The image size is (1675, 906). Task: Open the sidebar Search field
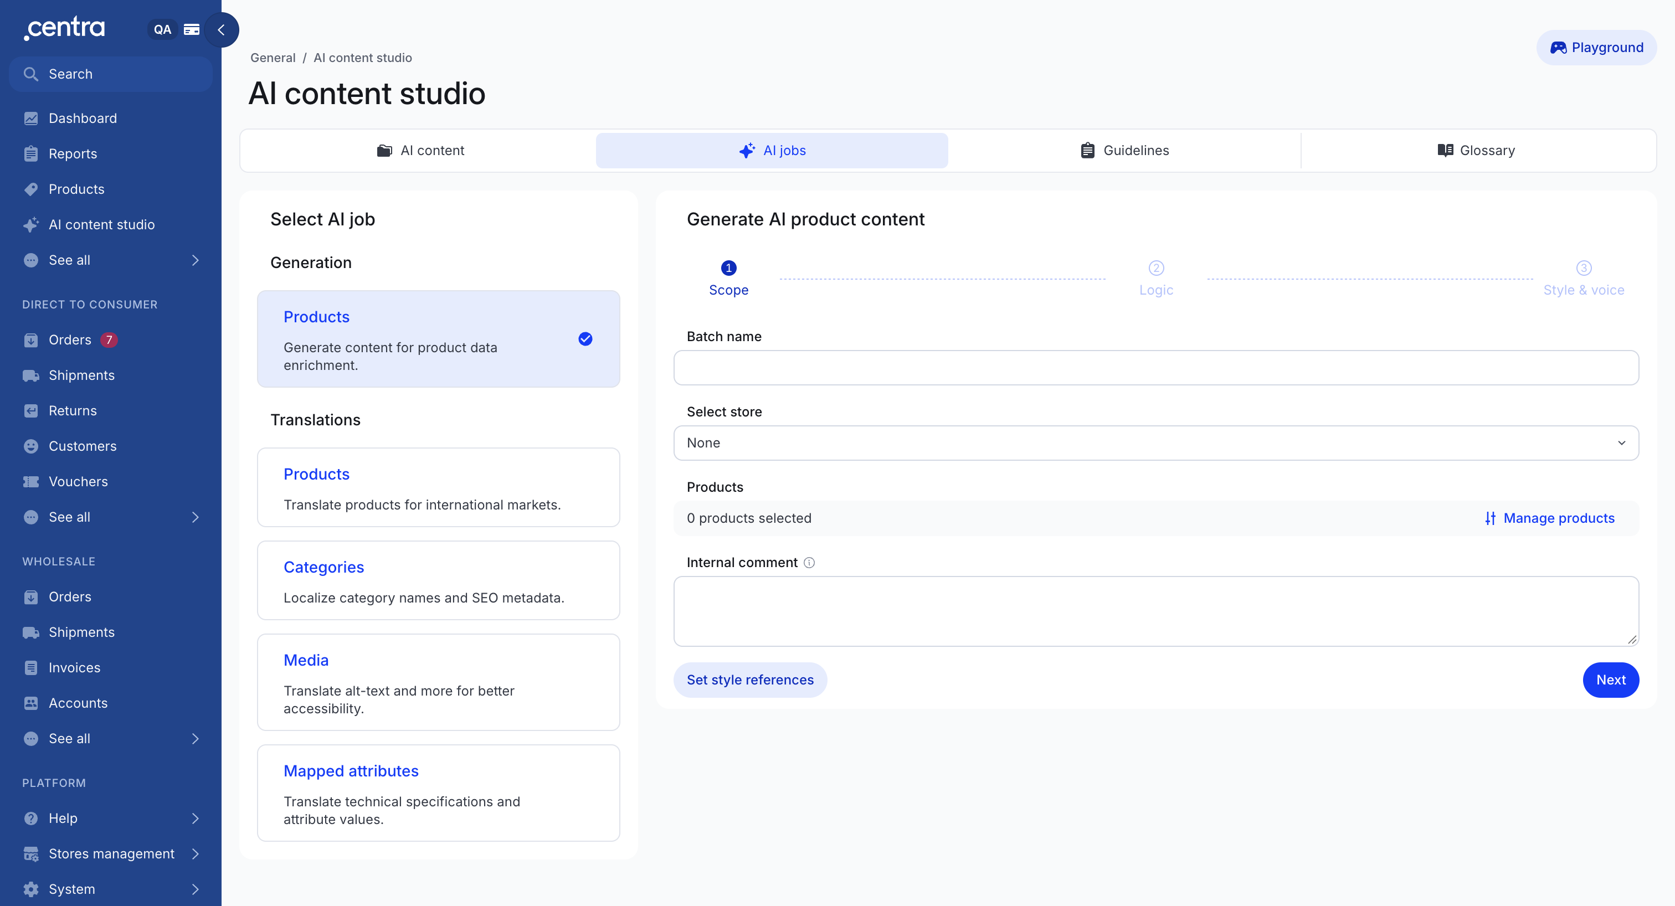[x=111, y=74]
